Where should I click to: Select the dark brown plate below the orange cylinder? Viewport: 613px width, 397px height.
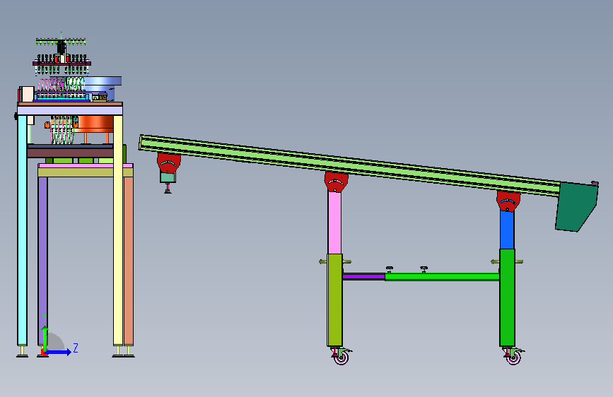pyautogui.click(x=70, y=153)
